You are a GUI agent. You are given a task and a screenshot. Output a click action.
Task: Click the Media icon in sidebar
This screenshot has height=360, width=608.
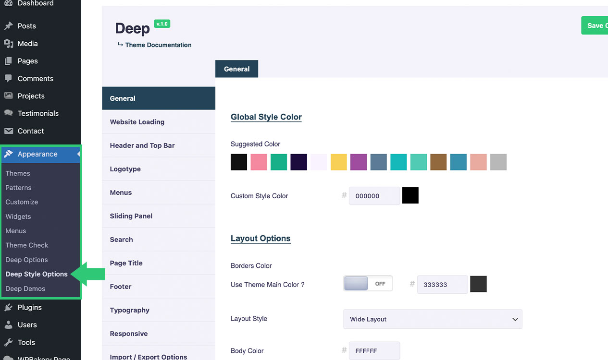(x=8, y=44)
